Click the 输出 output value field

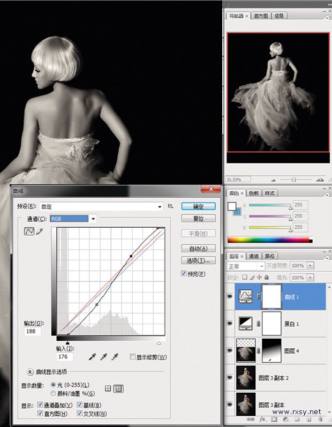coord(32,331)
